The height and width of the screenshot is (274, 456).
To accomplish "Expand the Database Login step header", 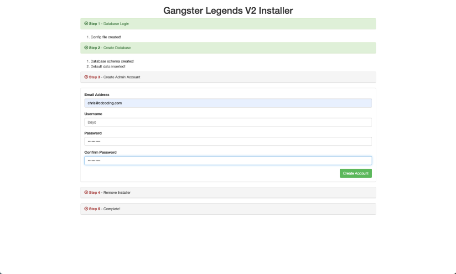I will click(x=228, y=24).
